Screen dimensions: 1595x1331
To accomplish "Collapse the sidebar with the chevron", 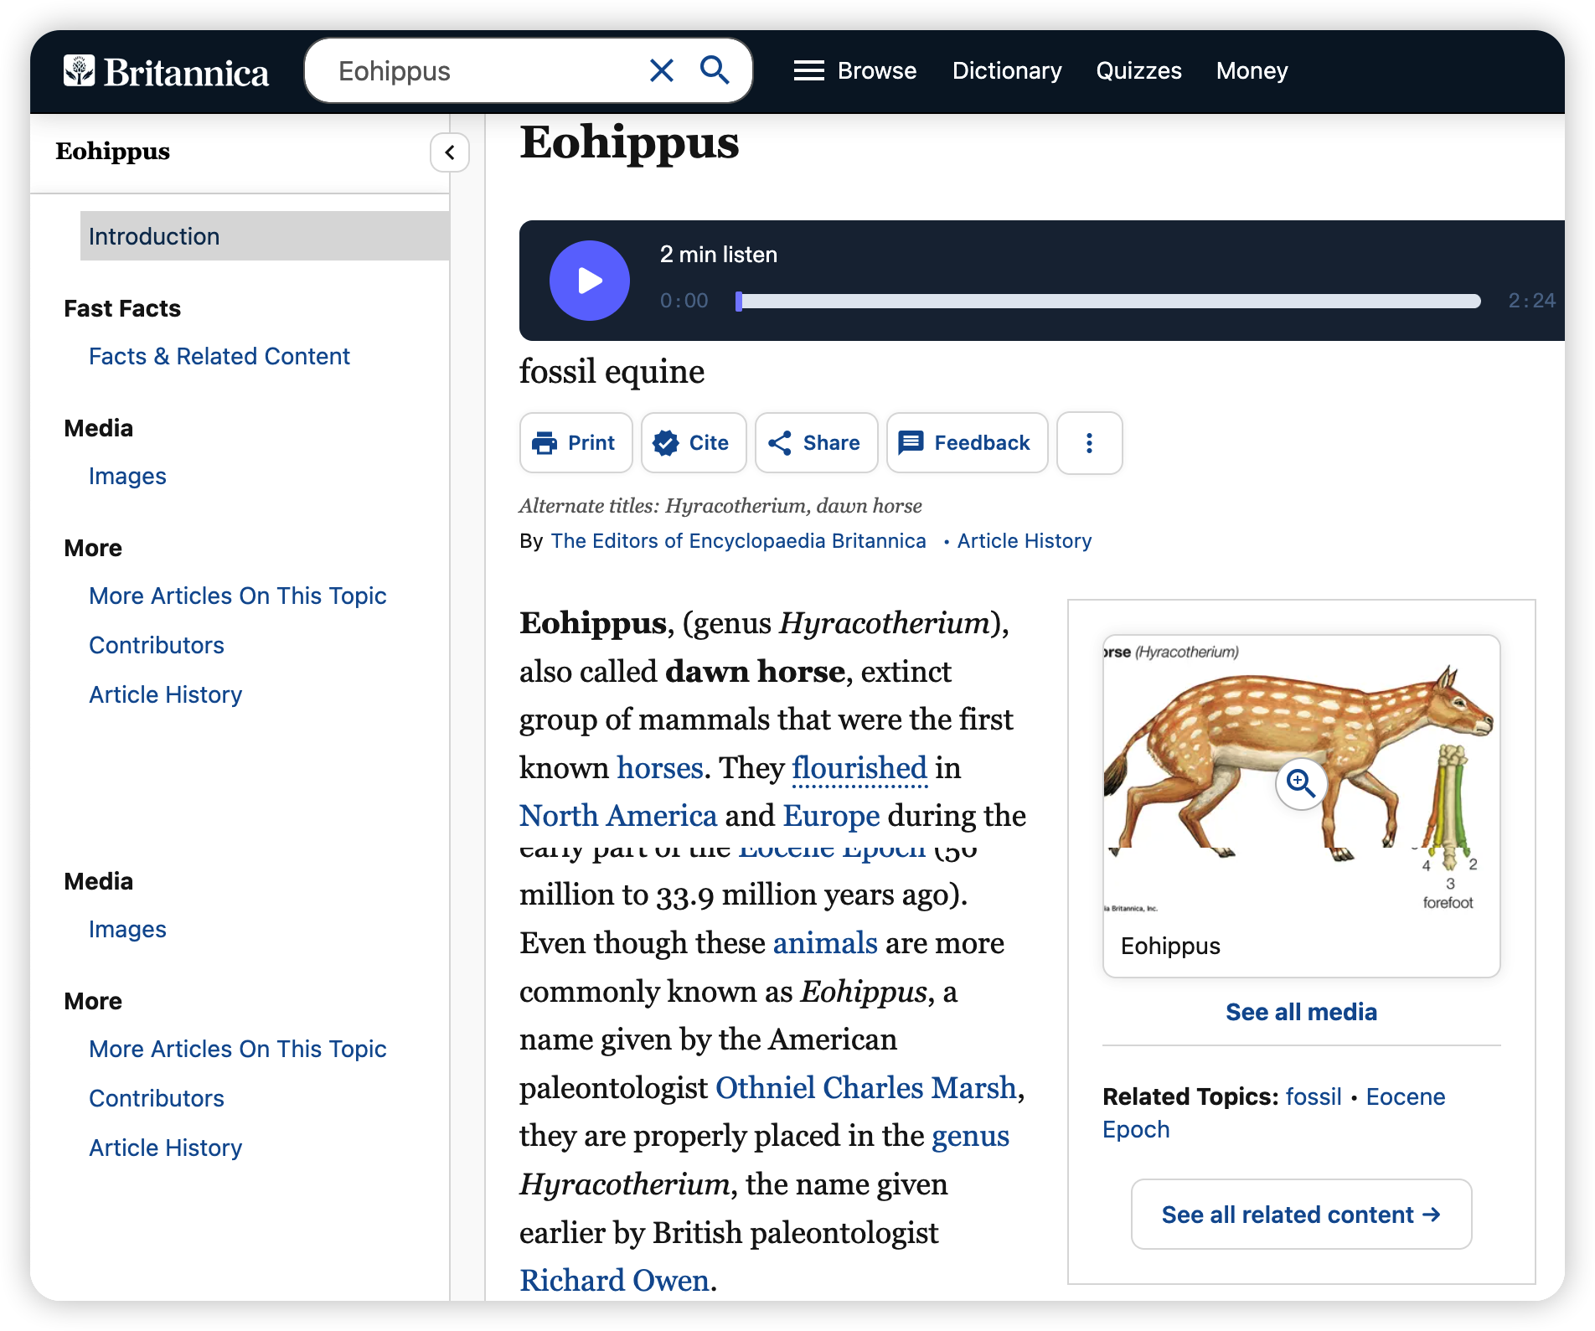I will click(x=450, y=152).
